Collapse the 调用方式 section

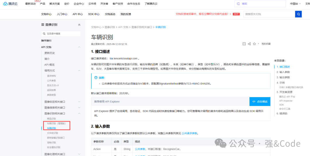point(79,71)
